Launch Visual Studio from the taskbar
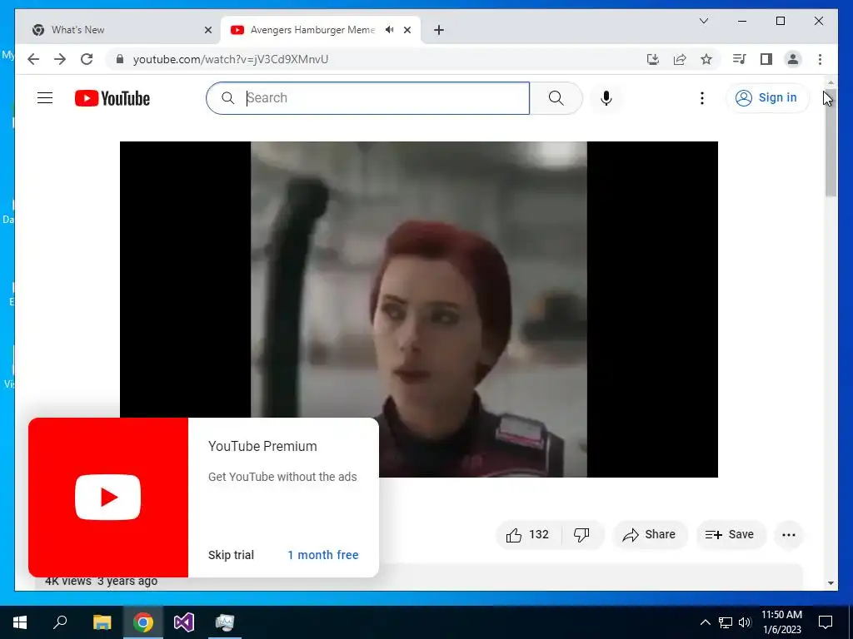Screen dimensions: 853x639 coord(184,622)
